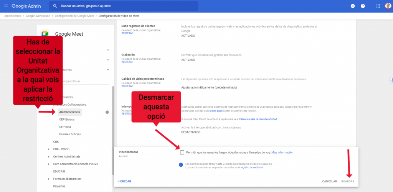Viewport: 393px width, 192px height.
Task: Expand Curs administració consola PROVA arrow
Action: point(49,164)
